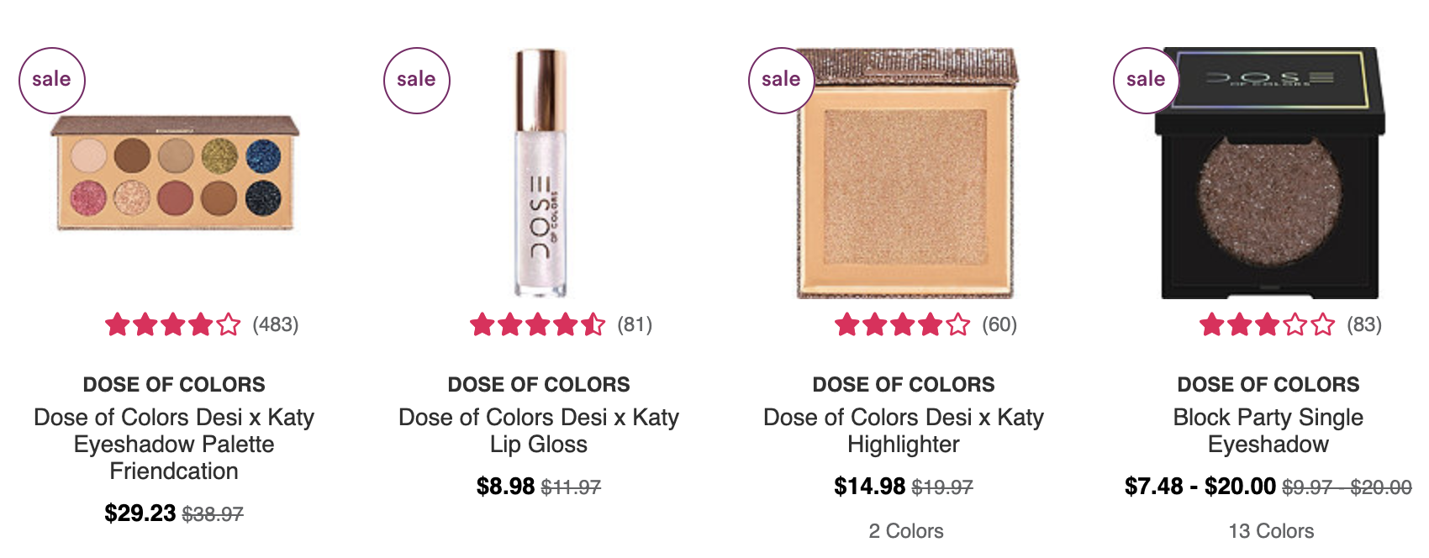Open the Desi x Katy Lip Gloss link
This screenshot has height=558, width=1429.
(x=539, y=430)
